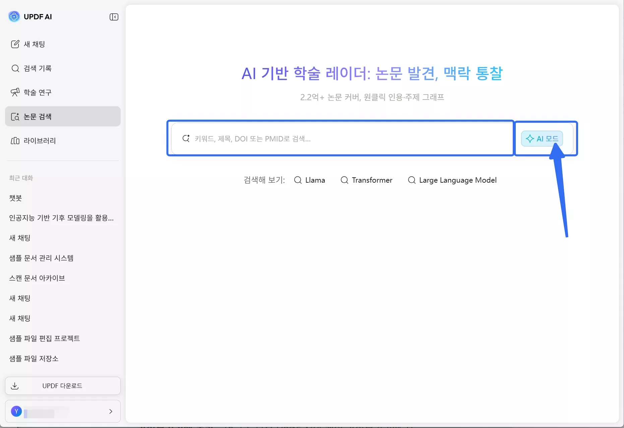Expand the account menu with the right chevron
This screenshot has width=624, height=428.
click(x=111, y=411)
